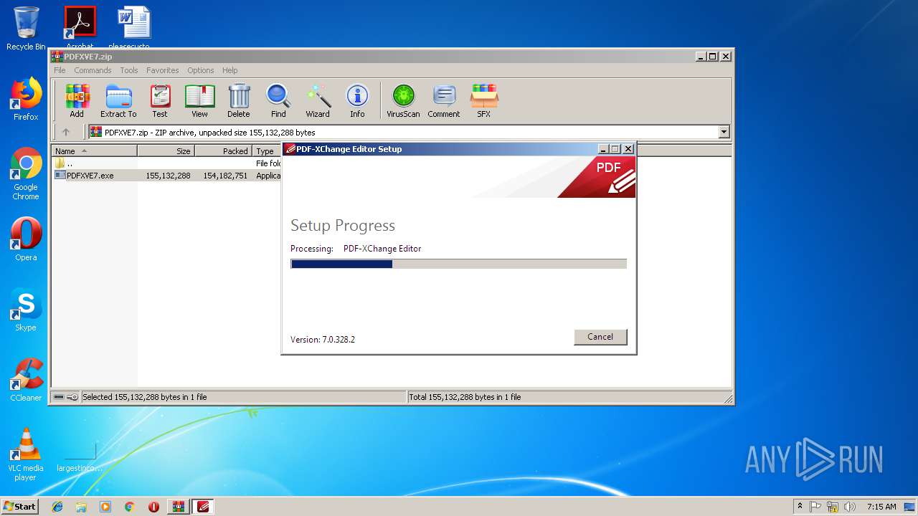Sort by the Size column header
This screenshot has width=918, height=516.
pyautogui.click(x=166, y=150)
